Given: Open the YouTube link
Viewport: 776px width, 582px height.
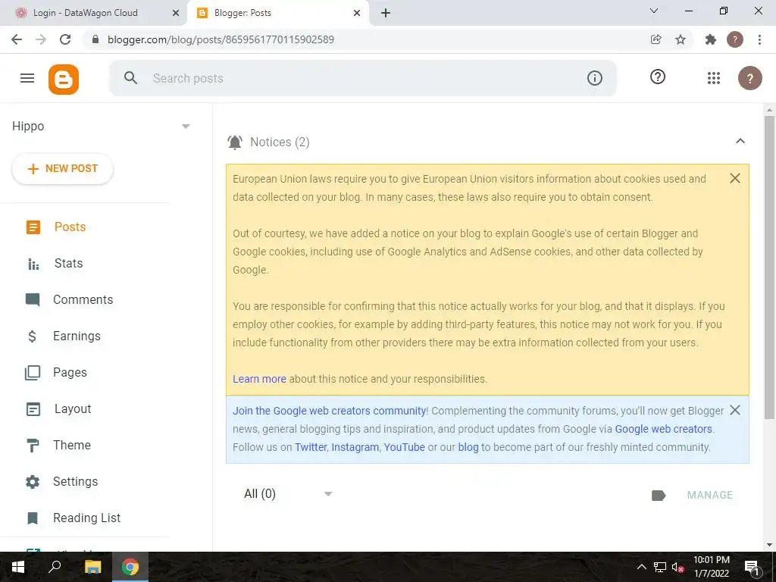Looking at the screenshot, I should [x=405, y=447].
